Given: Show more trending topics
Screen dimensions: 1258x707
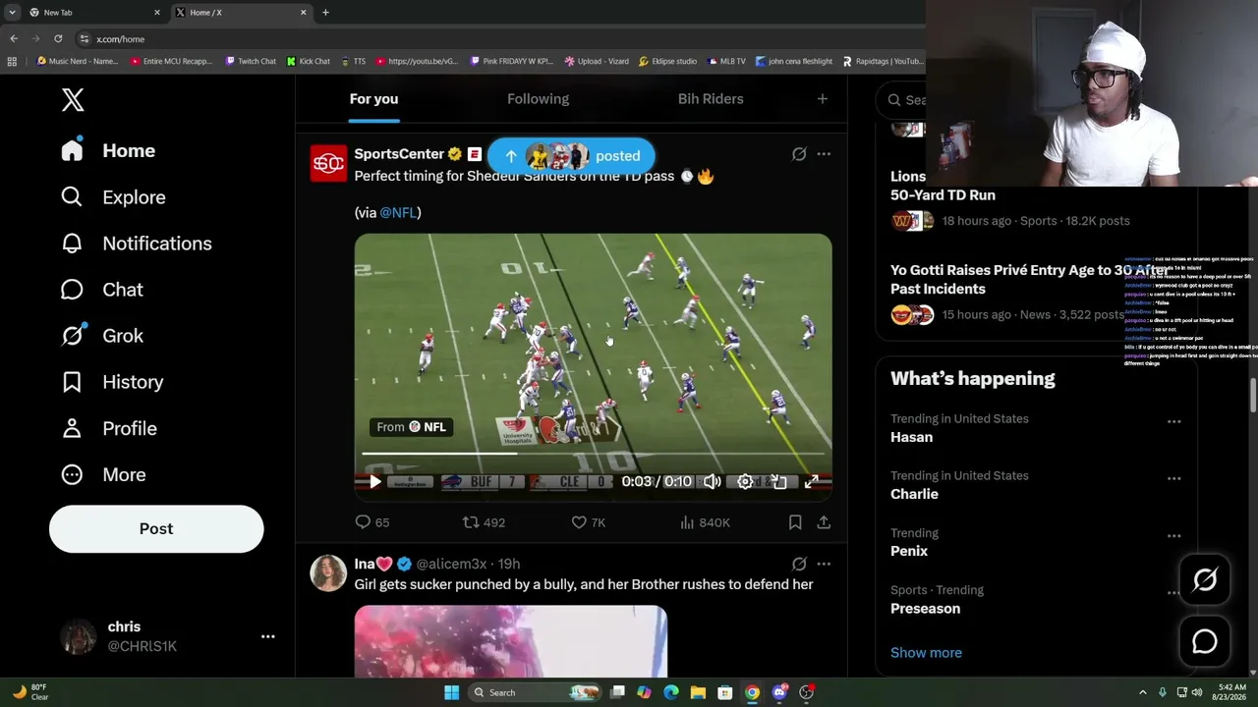Looking at the screenshot, I should pyautogui.click(x=926, y=652).
